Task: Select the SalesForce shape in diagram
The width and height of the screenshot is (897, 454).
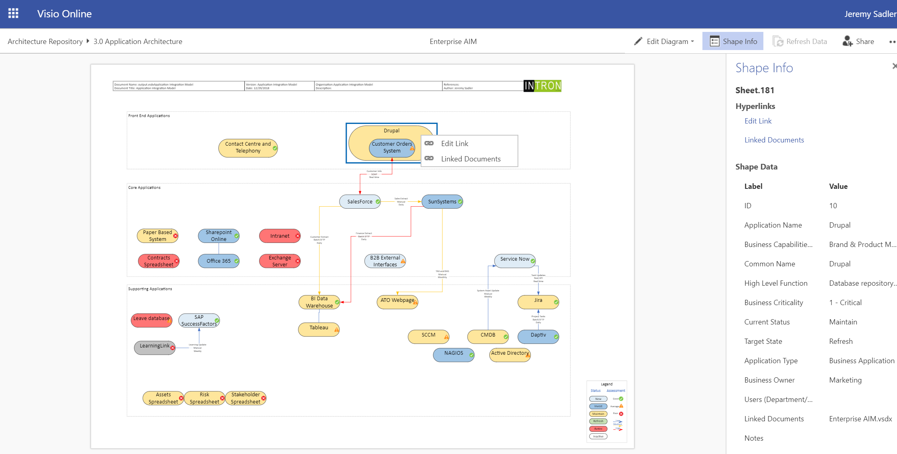Action: tap(359, 202)
